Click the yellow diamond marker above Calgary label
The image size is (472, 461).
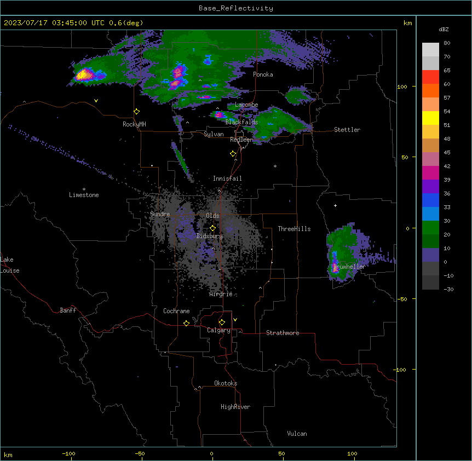click(222, 322)
